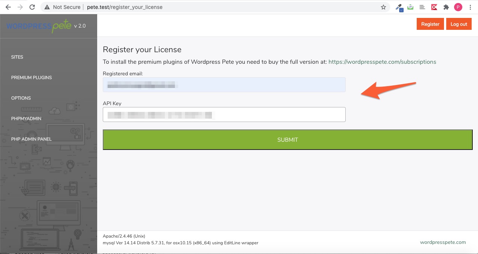Click the v 2.0 version label
This screenshot has width=478, height=254.
click(x=80, y=26)
